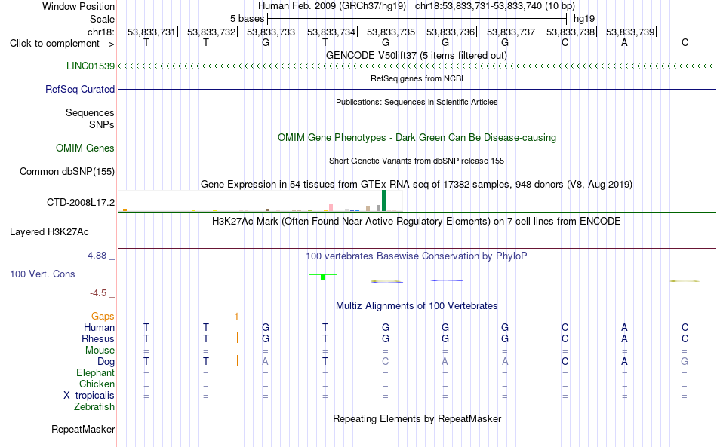The image size is (717, 447).
Task: Click the orange '1' in Gaps row
Action: (x=236, y=316)
